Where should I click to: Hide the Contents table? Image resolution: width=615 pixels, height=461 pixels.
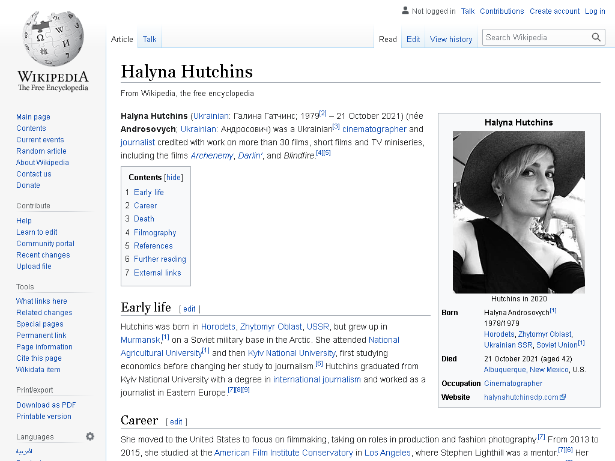point(174,177)
